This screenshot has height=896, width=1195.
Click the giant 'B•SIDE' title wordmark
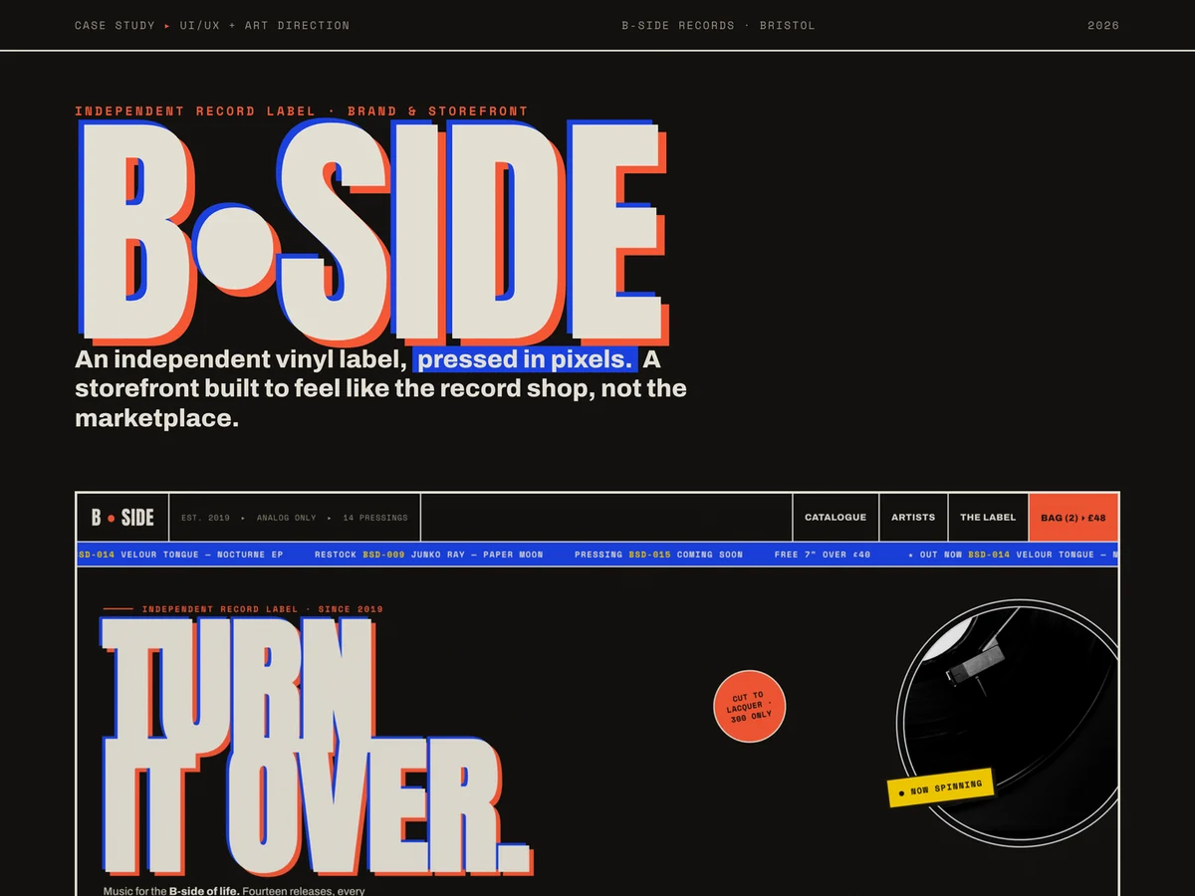click(371, 232)
